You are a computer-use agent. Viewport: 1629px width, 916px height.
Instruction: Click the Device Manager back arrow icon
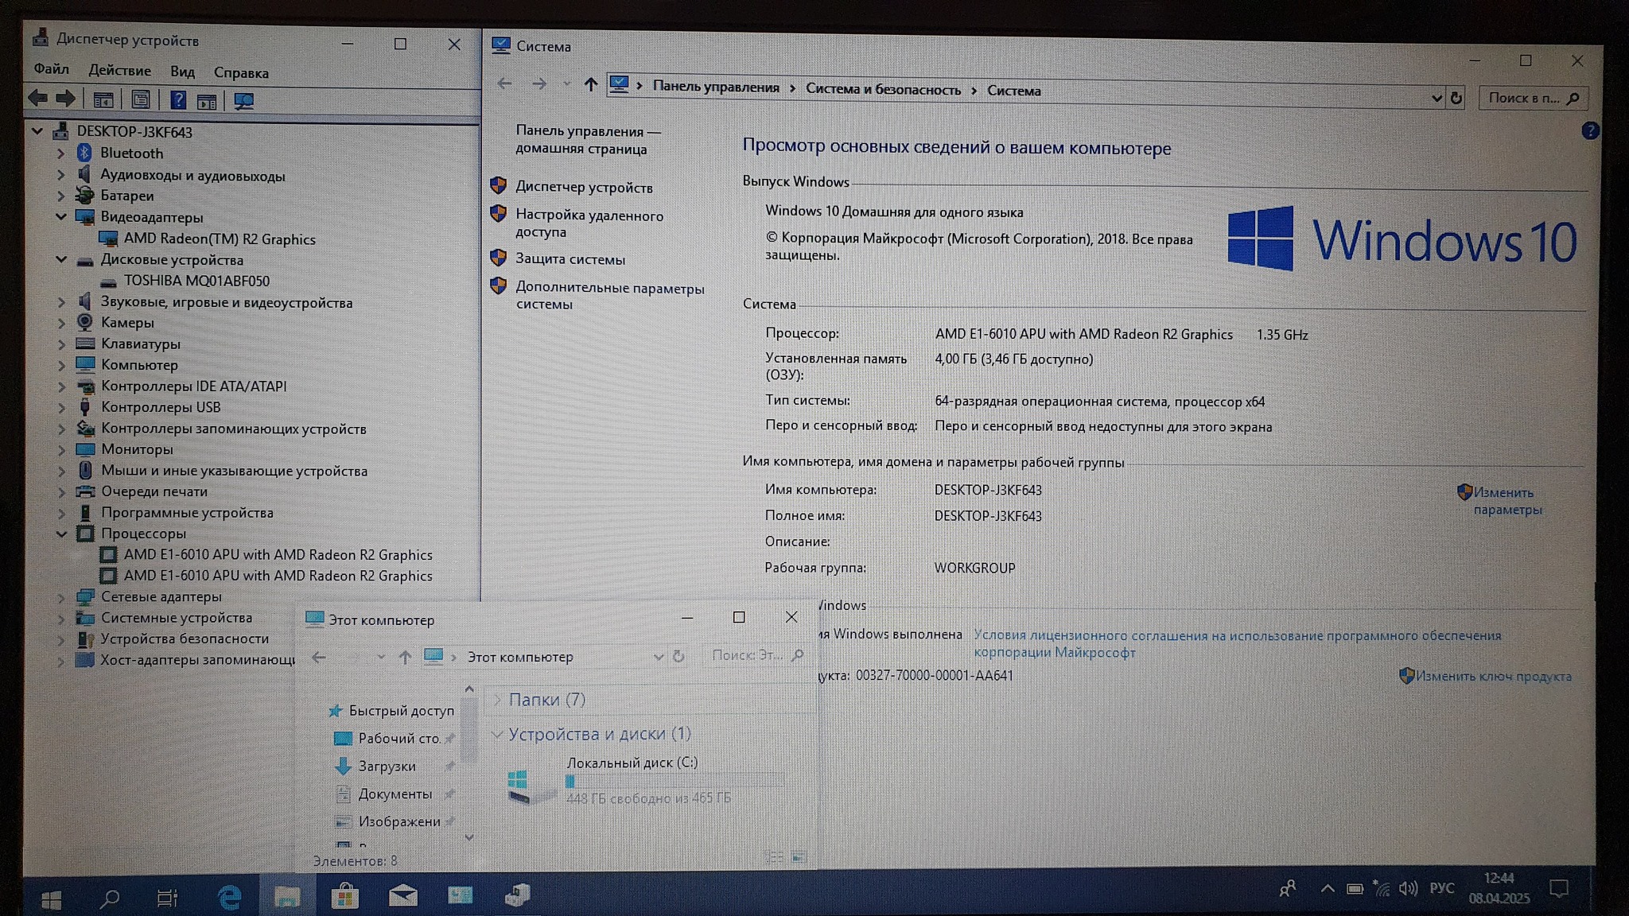point(37,99)
